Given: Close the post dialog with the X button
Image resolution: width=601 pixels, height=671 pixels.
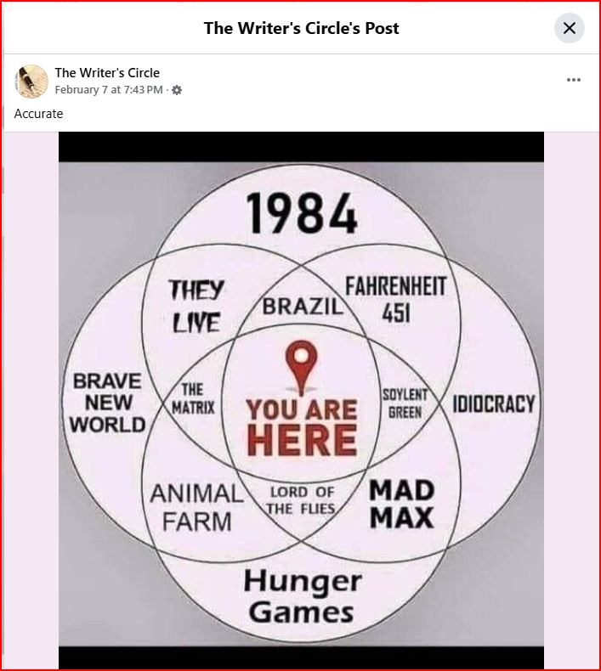Looking at the screenshot, I should [569, 28].
